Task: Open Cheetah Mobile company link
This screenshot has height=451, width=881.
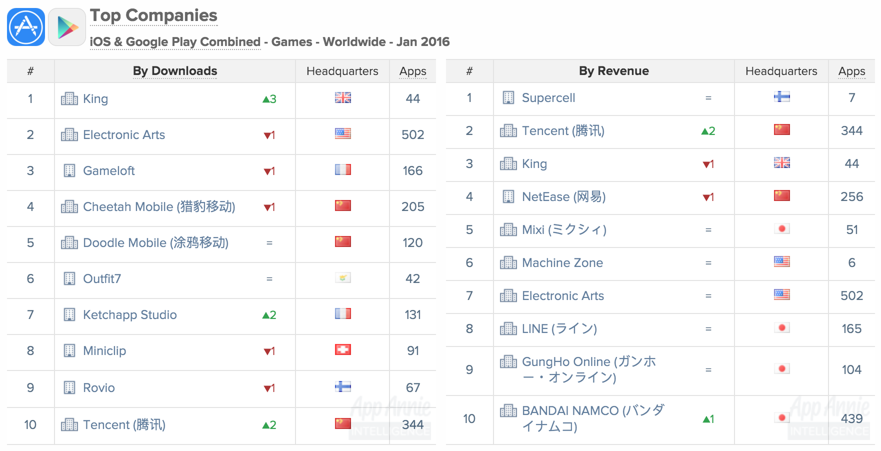Action: tap(159, 206)
